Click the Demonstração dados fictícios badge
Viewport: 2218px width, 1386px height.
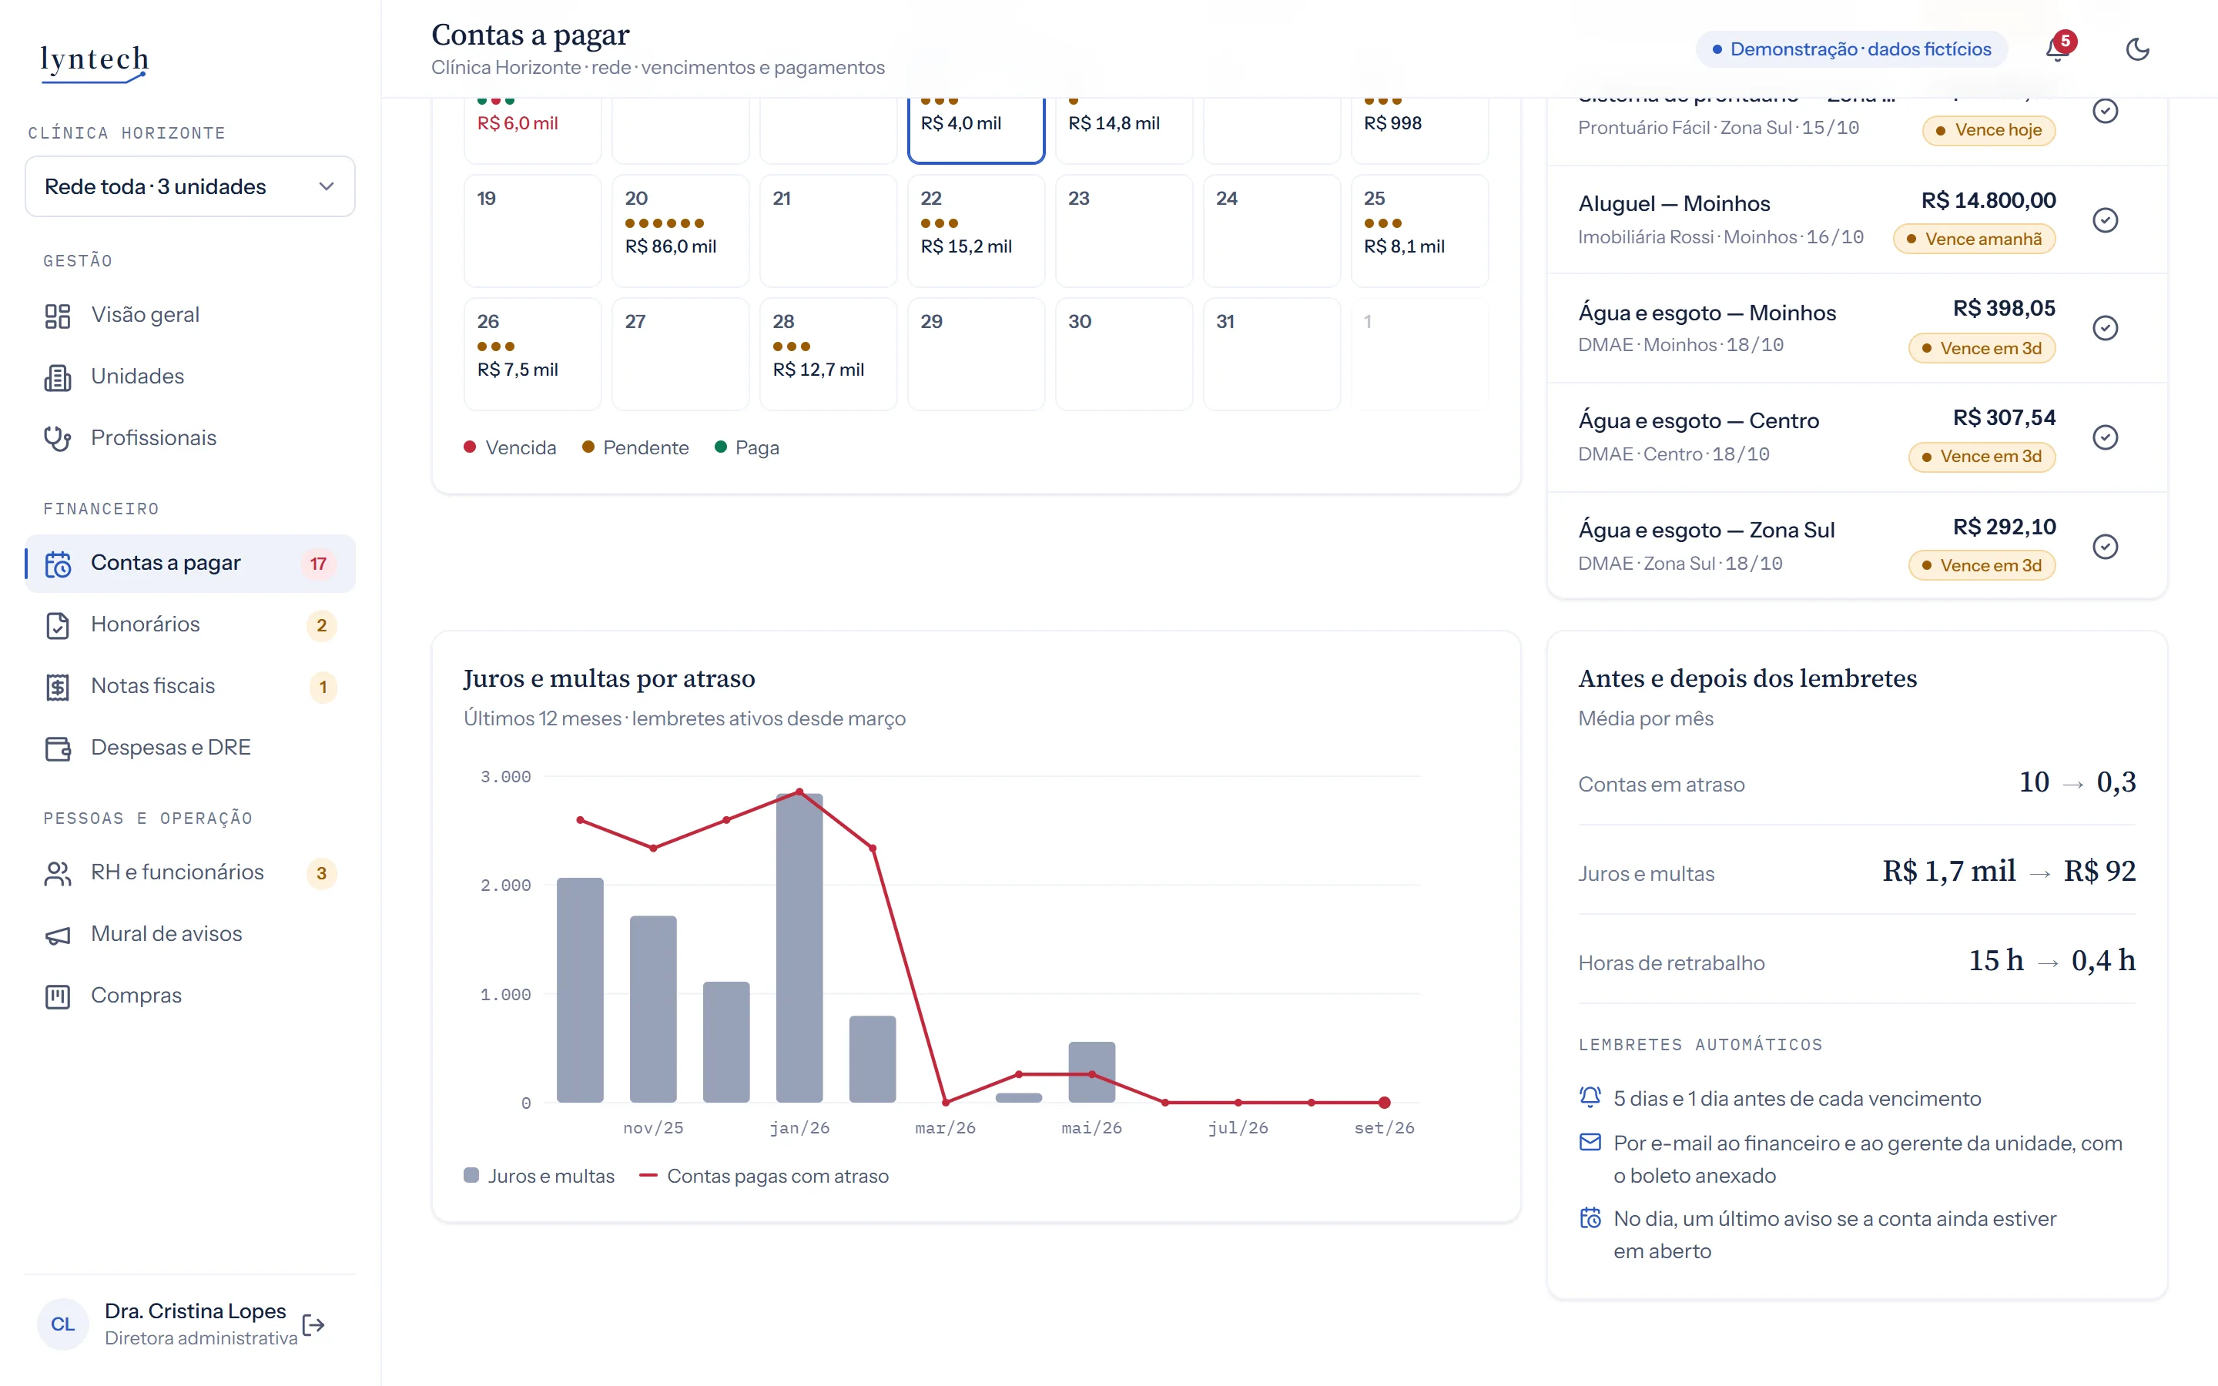(x=1851, y=49)
